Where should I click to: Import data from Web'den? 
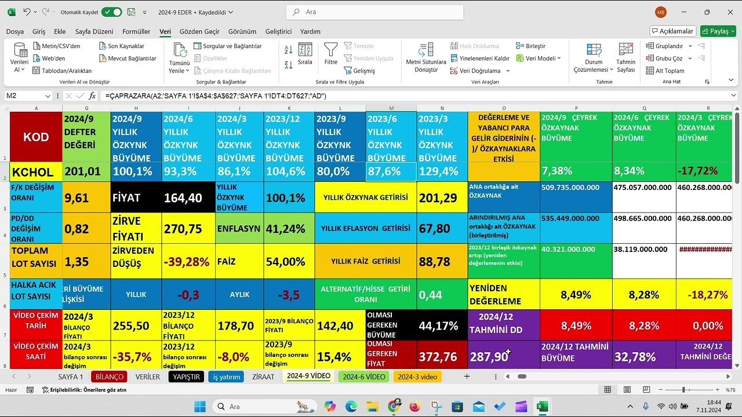49,58
